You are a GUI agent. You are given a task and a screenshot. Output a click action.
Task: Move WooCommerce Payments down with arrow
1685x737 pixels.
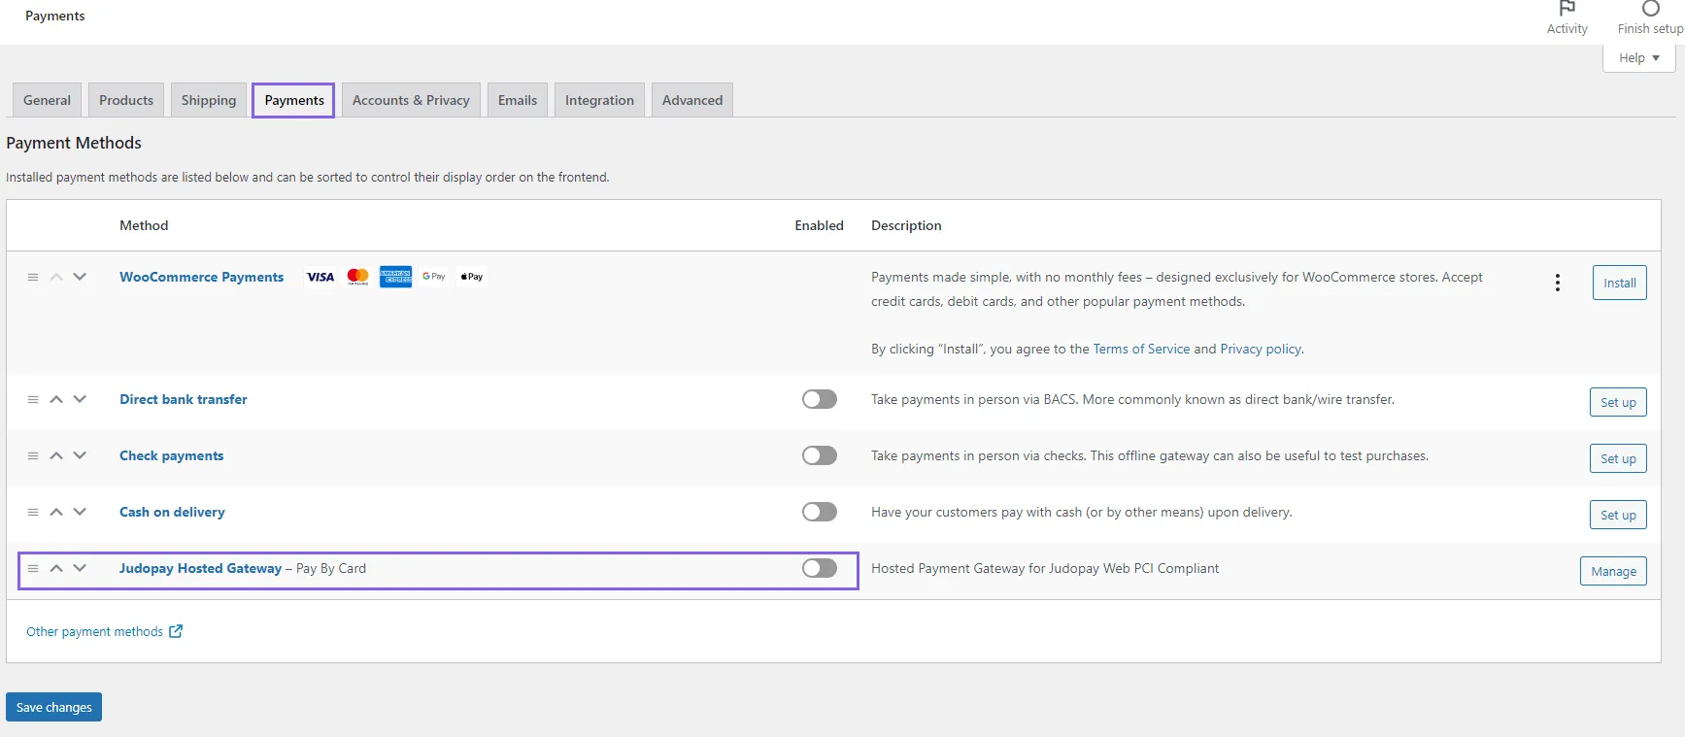click(80, 277)
